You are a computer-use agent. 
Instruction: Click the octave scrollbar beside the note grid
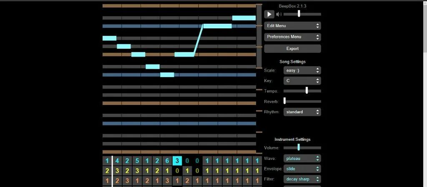259,36
